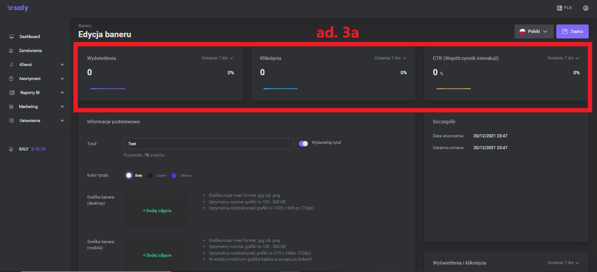Click the Dashboard monitor icon in sidebar
Viewport: 597px width, 272px height.
coord(11,37)
